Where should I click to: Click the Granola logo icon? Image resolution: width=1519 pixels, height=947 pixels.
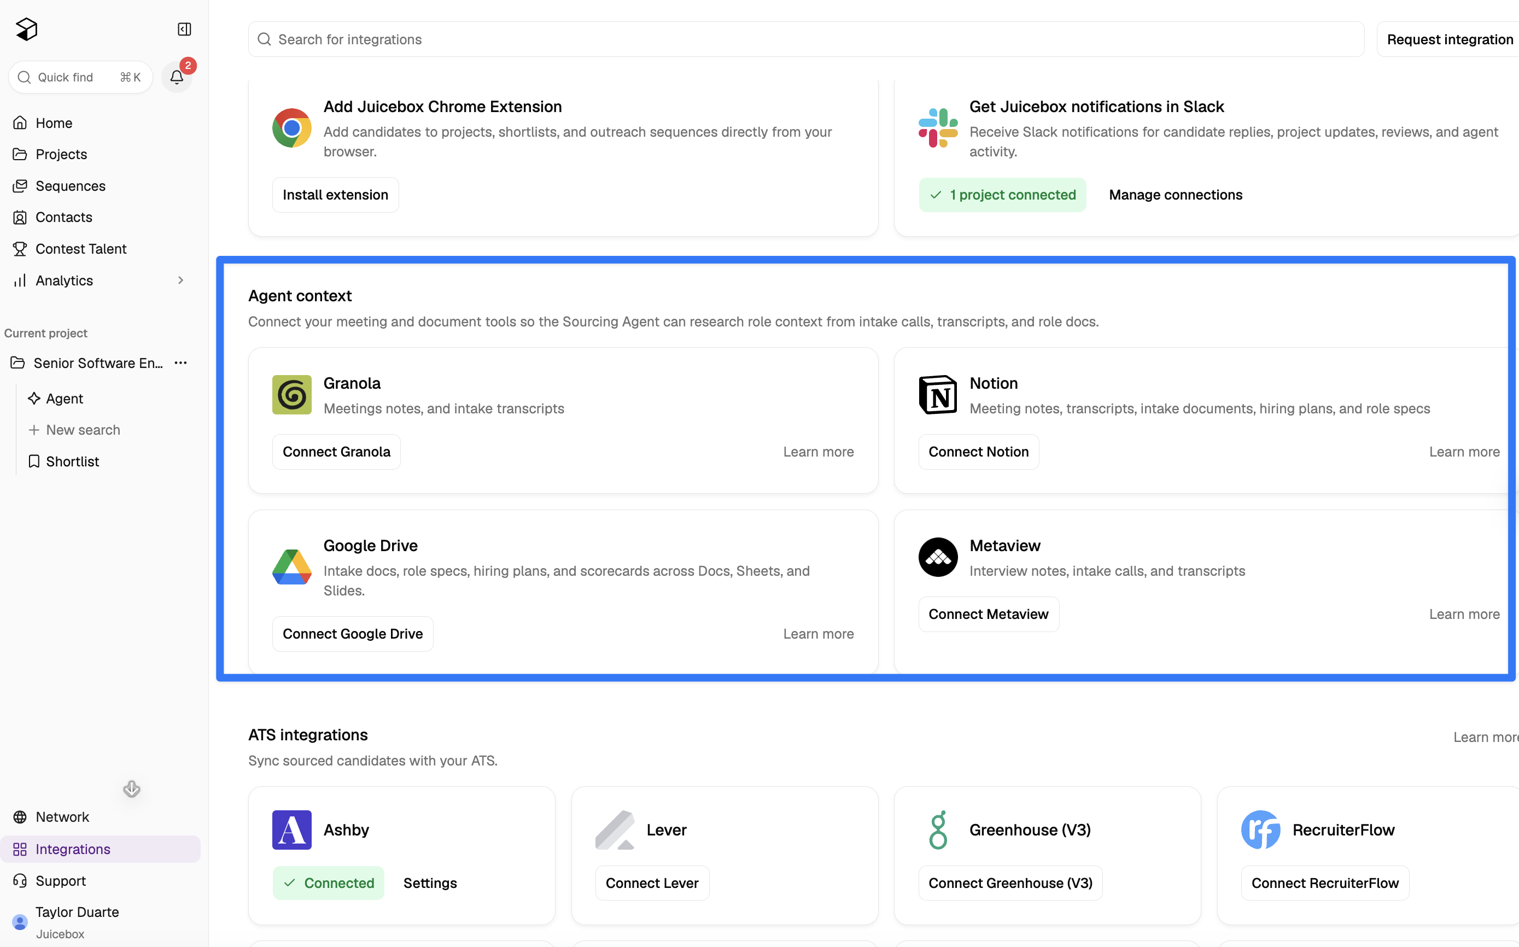292,395
